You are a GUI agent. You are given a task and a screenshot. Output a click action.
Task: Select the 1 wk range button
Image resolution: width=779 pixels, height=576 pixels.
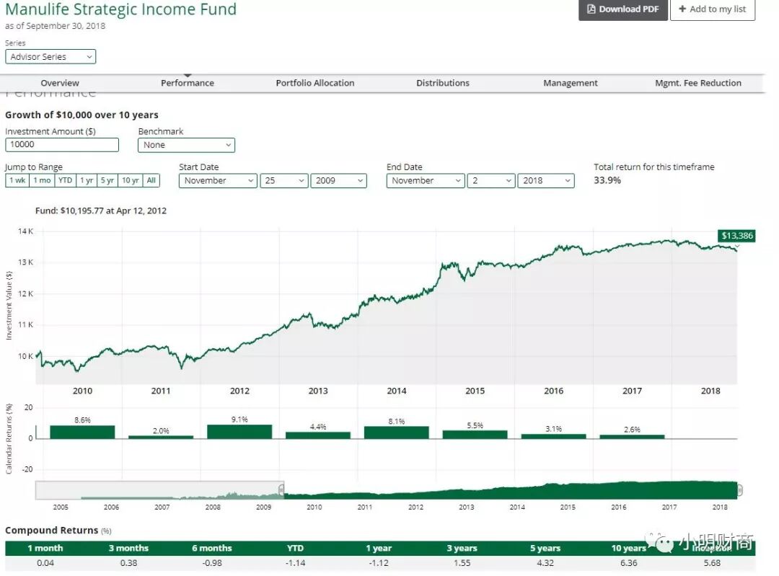17,180
